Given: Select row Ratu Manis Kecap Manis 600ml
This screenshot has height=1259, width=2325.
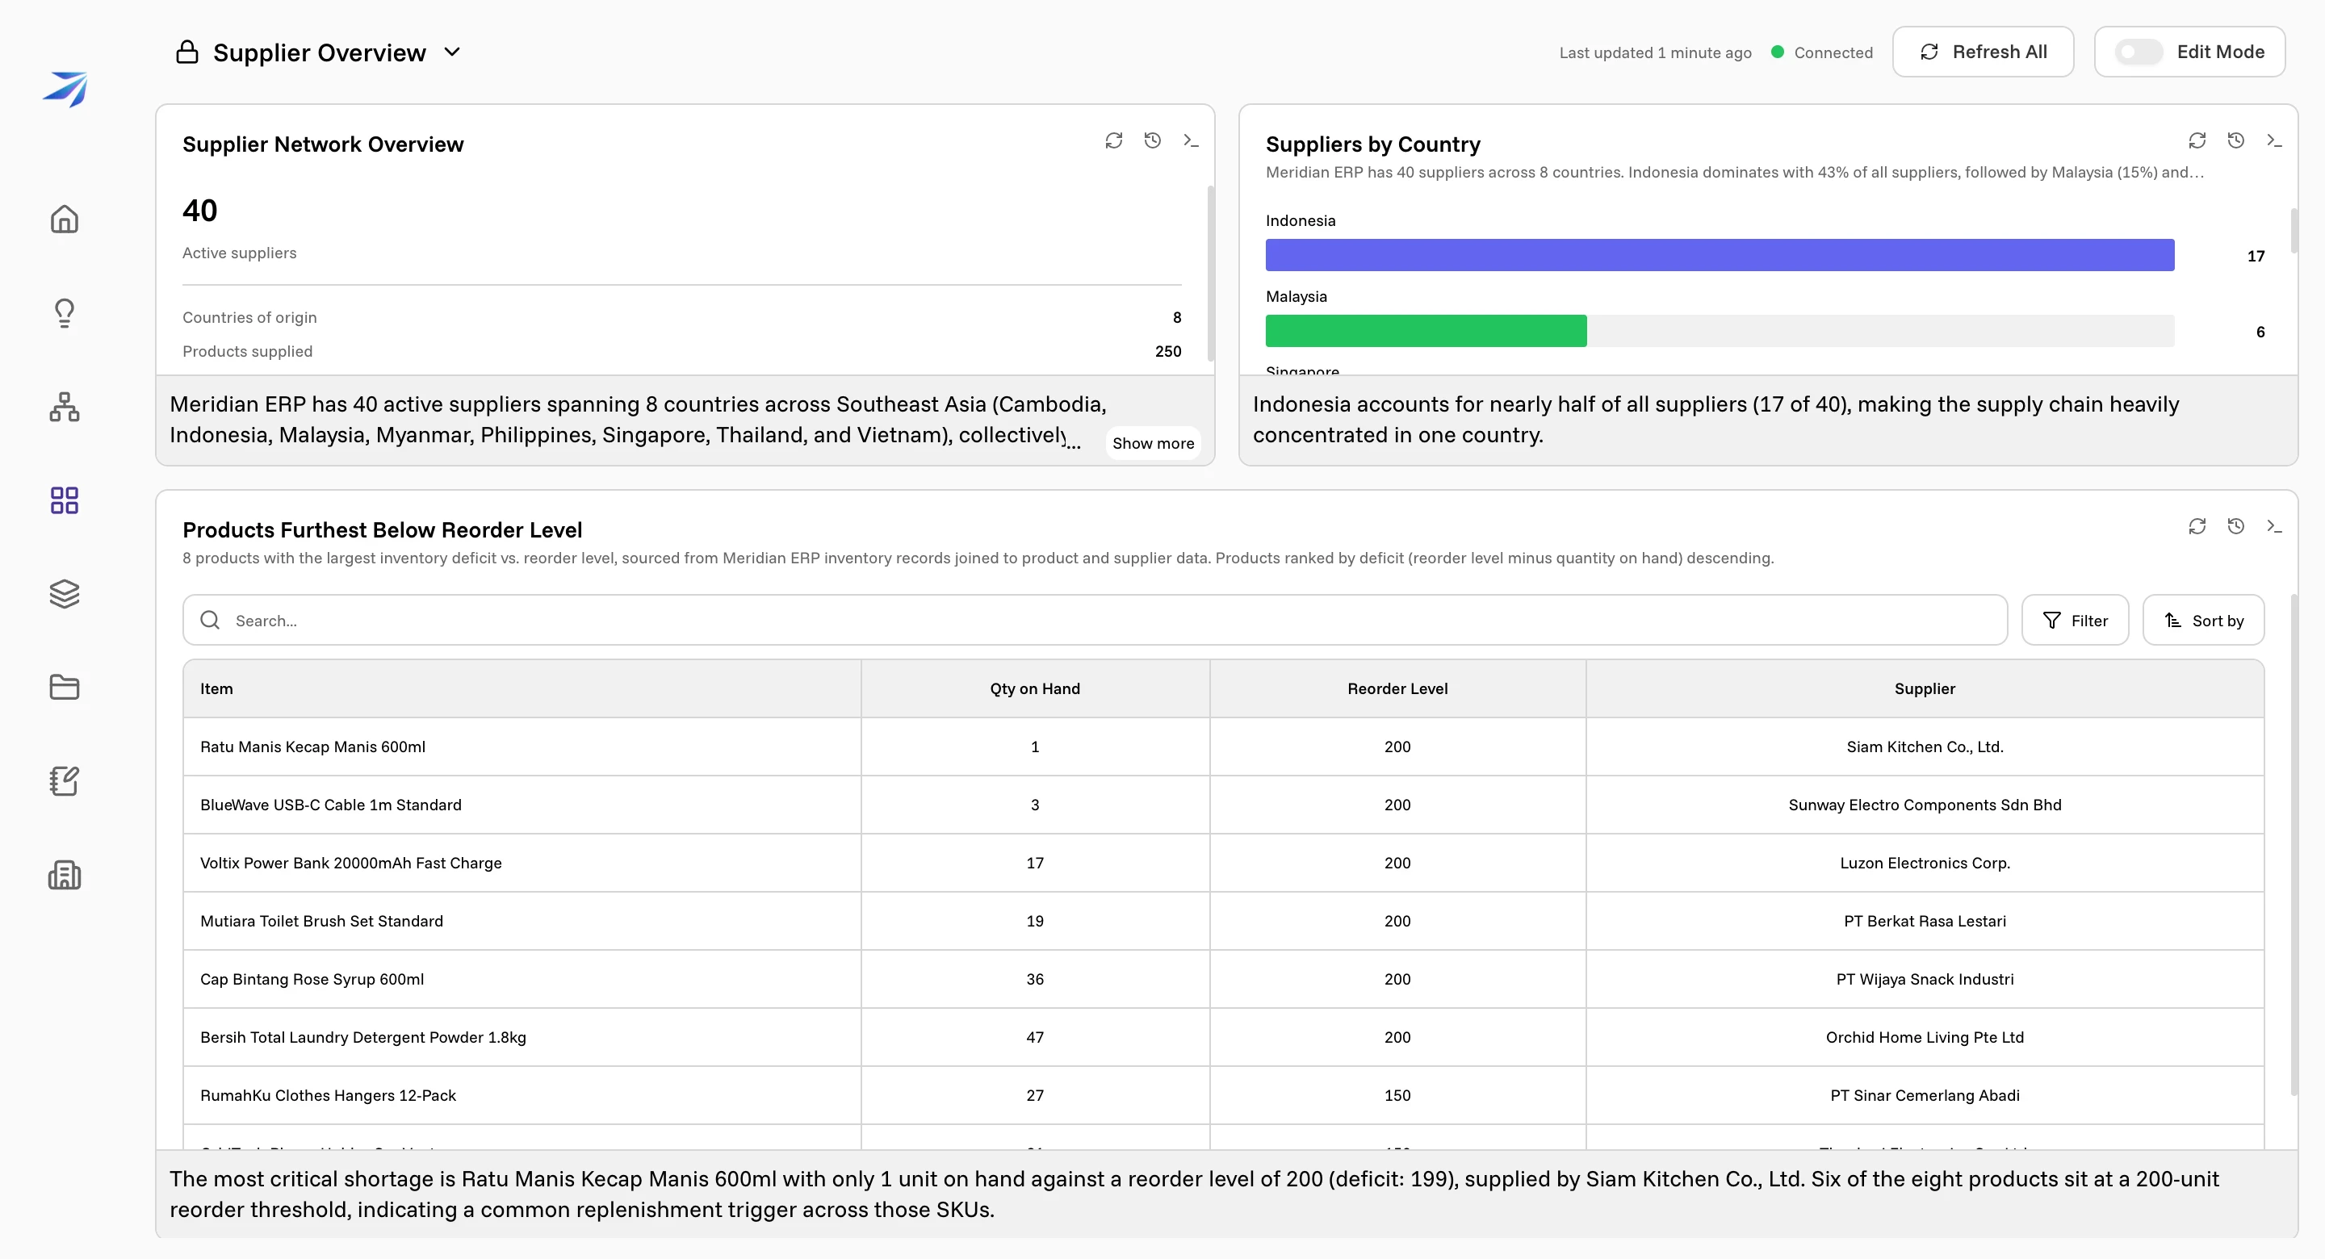Looking at the screenshot, I should coord(1223,747).
